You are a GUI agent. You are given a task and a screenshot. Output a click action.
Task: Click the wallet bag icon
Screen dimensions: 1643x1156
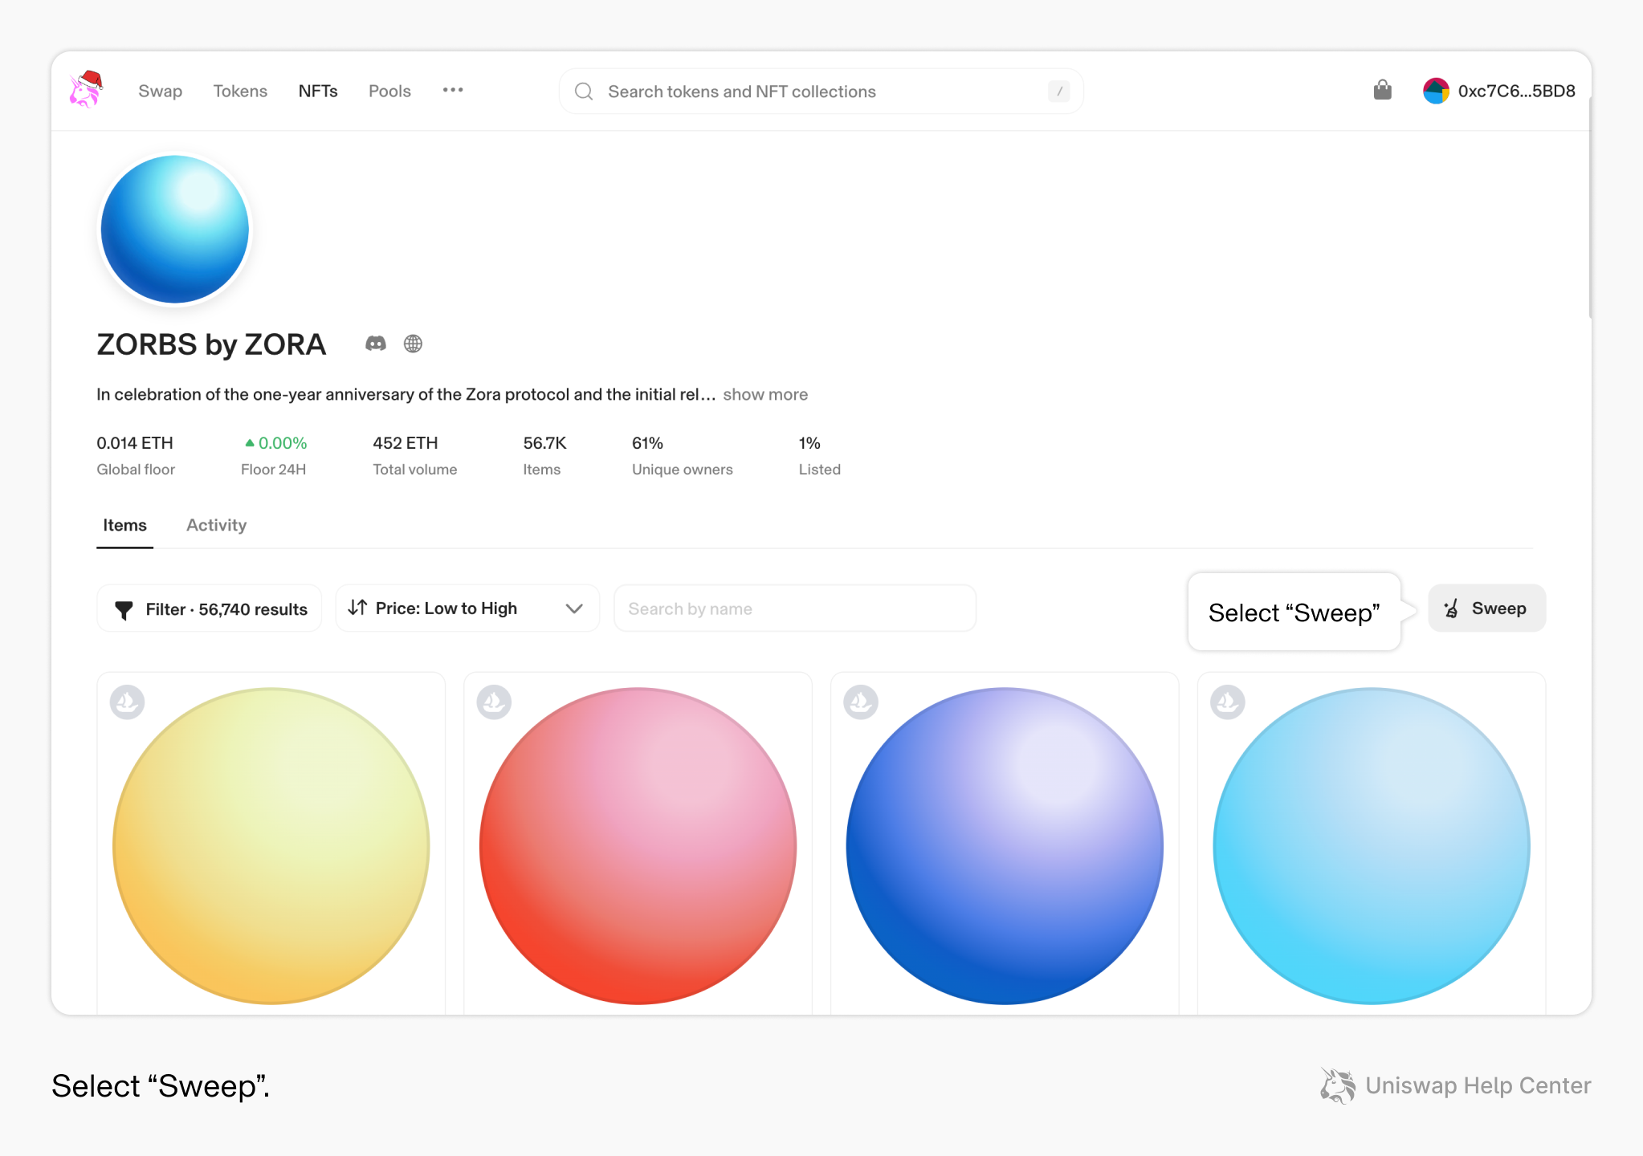1384,90
